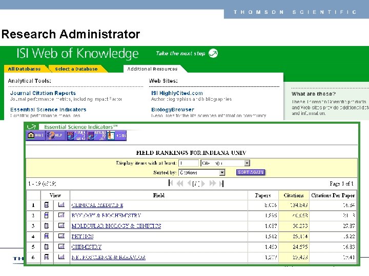View papers list icon for Physics row
This screenshot has width=369, height=276.
click(x=47, y=236)
